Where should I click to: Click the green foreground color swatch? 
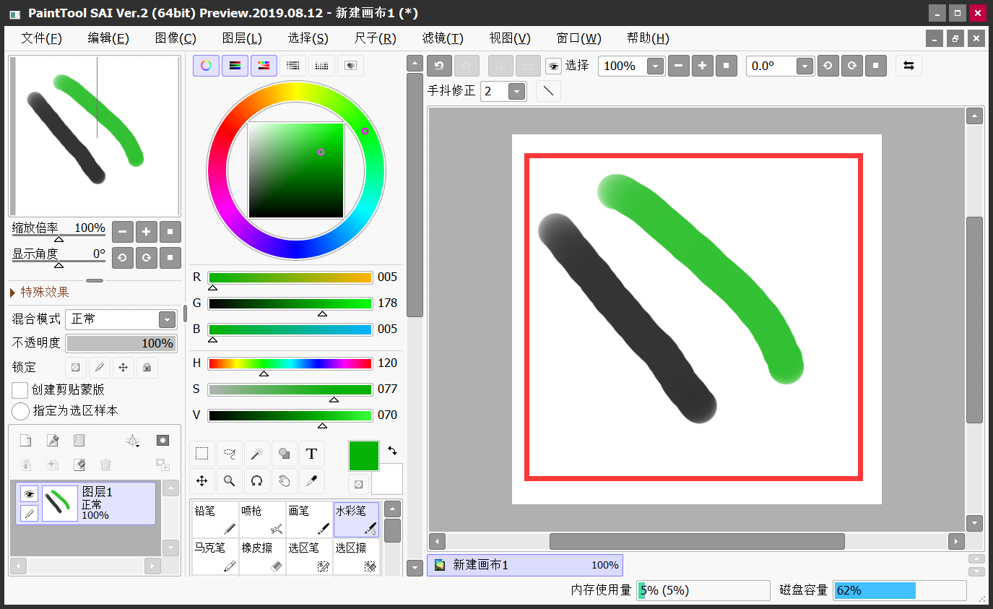(x=363, y=456)
